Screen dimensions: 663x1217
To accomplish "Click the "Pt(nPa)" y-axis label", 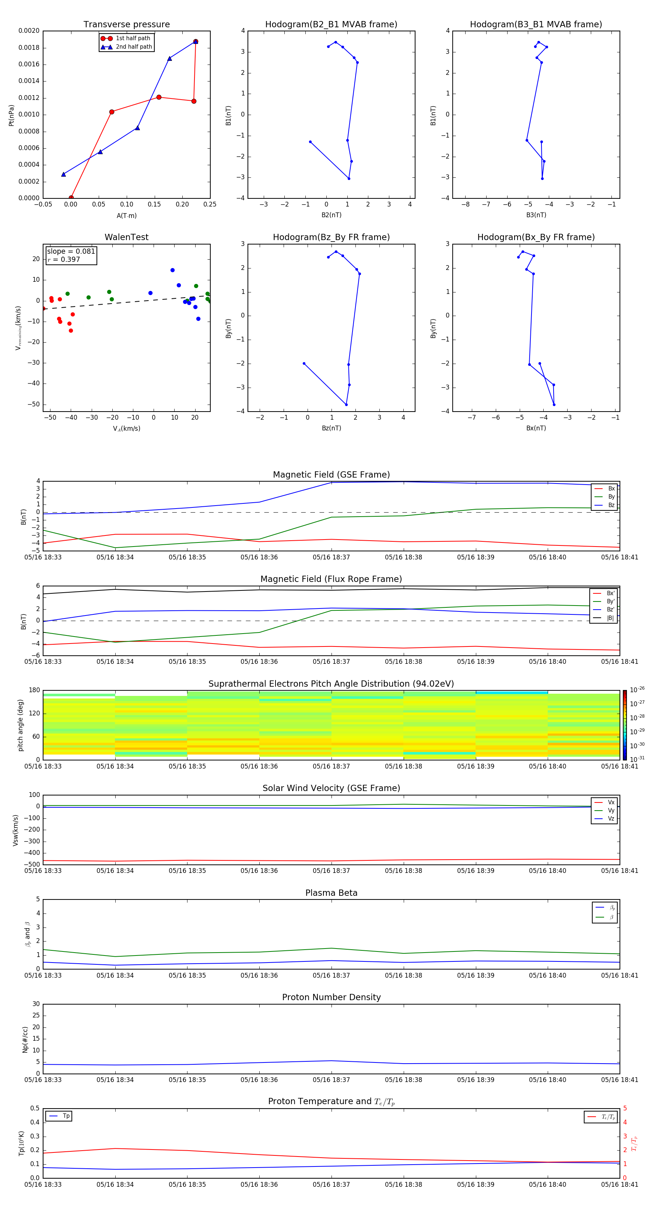I will coord(11,115).
